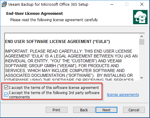The width and height of the screenshot is (150, 118).
Task: Click the EULA scrollbar up arrow
Action: click(142, 36)
